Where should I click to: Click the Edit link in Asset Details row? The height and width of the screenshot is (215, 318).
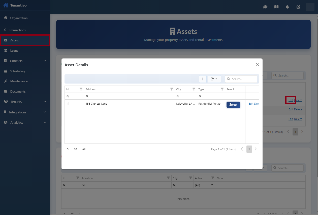tap(251, 104)
